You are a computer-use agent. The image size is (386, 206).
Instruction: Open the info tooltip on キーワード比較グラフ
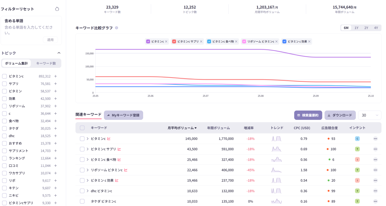[117, 28]
